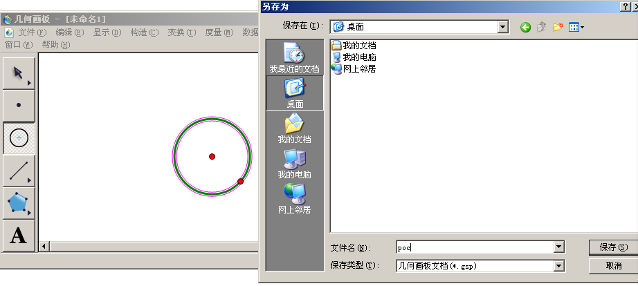638x286 pixels.
Task: Open the View menu dropdown icon
Action: 576,27
